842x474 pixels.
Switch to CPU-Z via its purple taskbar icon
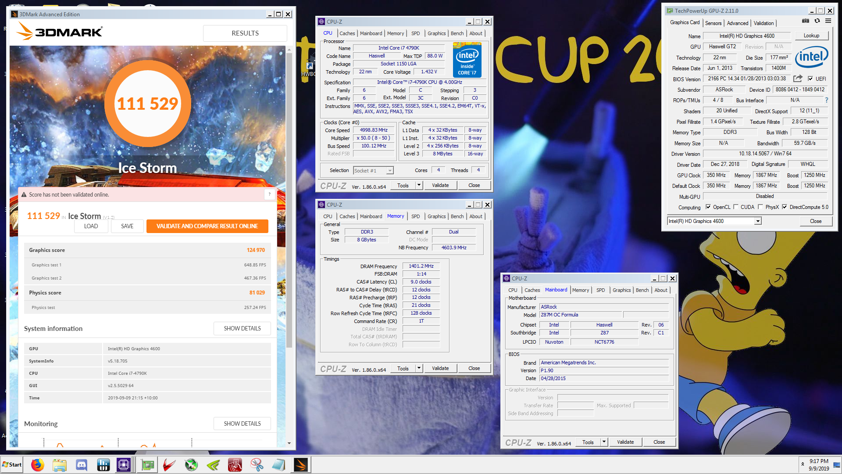(x=124, y=465)
